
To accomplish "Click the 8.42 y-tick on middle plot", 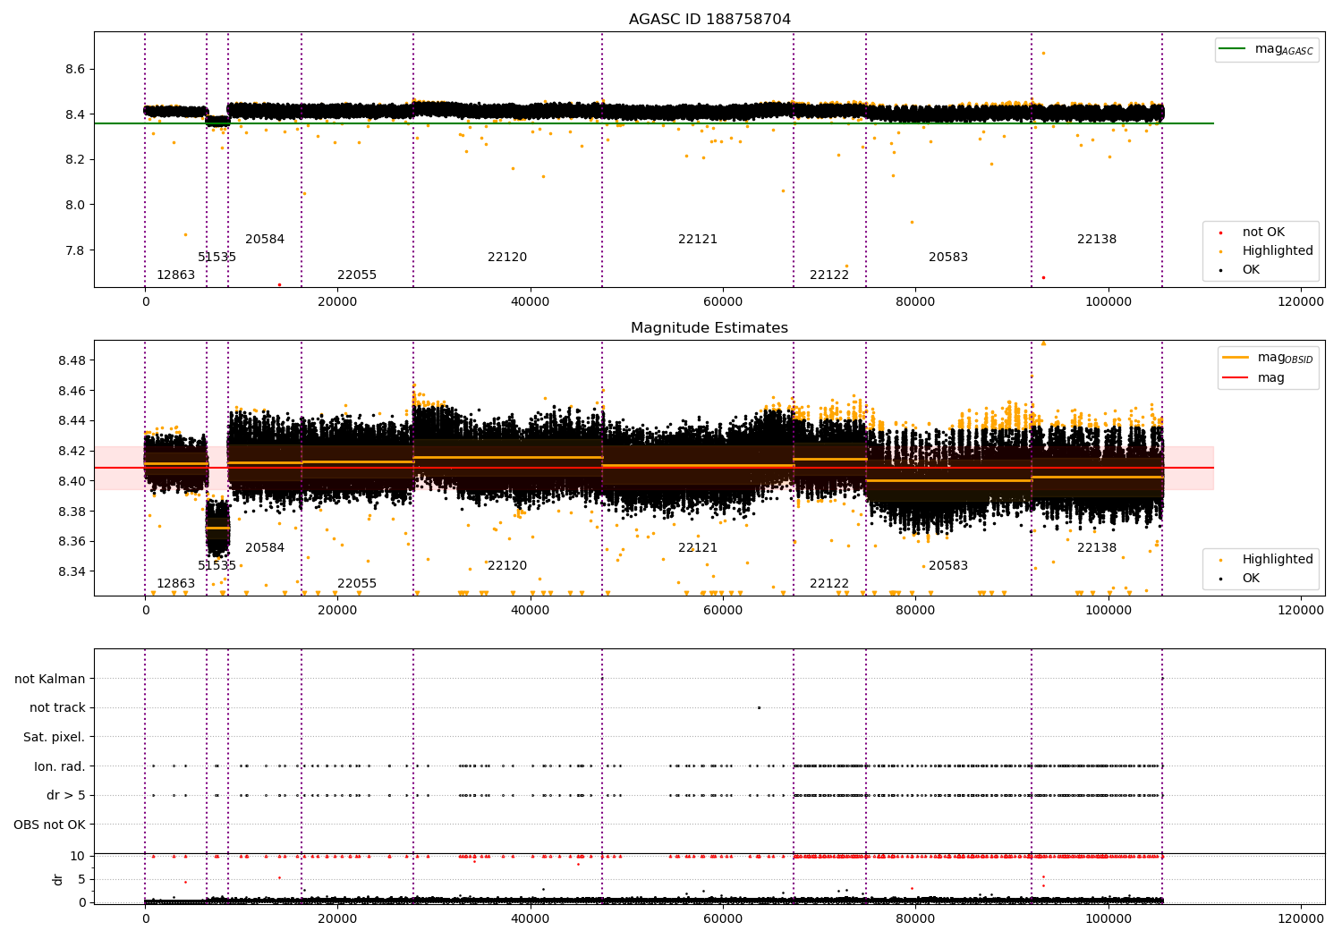I will point(72,452).
